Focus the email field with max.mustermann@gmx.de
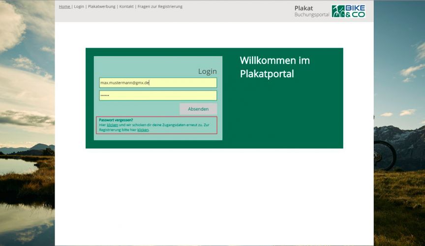Viewport: 425px width, 246px height. pyautogui.click(x=158, y=83)
